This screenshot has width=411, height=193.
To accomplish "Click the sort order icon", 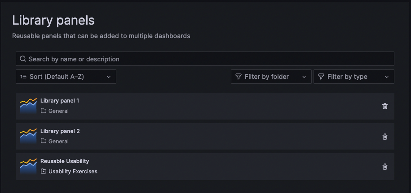I will [23, 77].
